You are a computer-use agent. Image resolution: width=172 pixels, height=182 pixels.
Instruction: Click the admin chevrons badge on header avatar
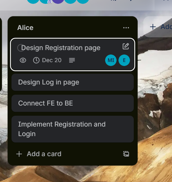point(50,2)
